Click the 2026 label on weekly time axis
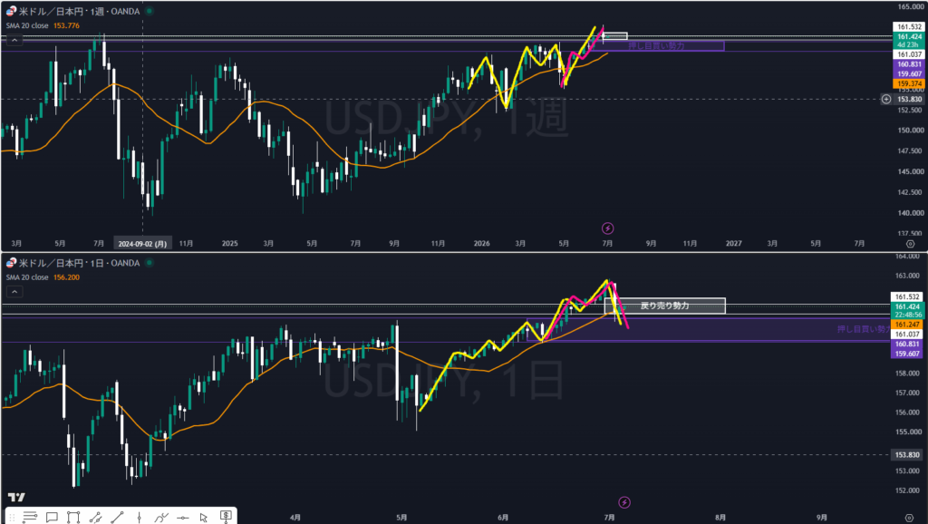The height and width of the screenshot is (524, 928). tap(482, 243)
